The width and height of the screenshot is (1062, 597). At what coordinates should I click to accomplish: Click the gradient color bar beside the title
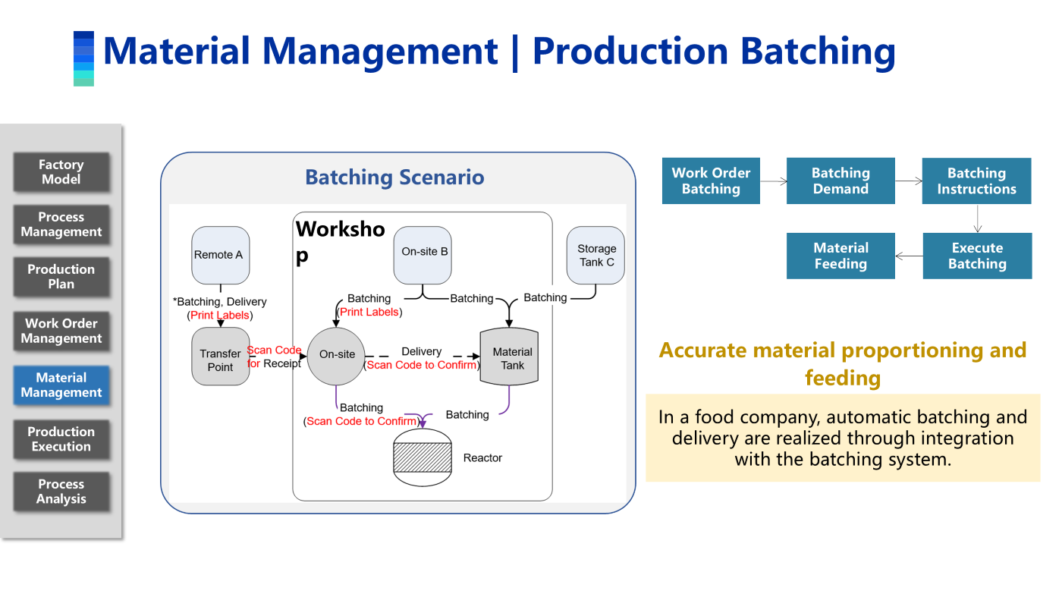(83, 58)
